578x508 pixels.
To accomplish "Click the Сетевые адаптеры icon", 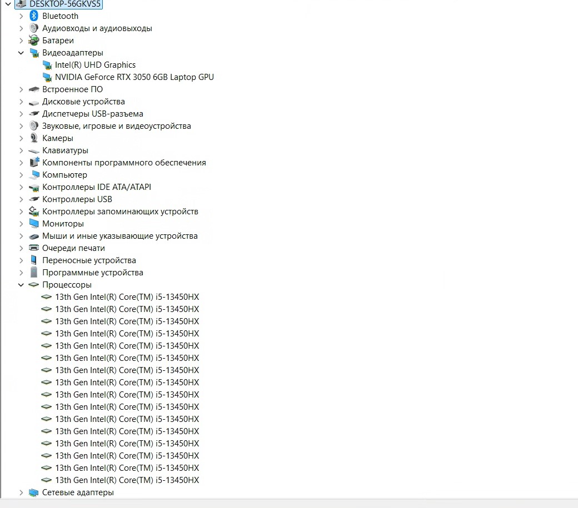I will pos(34,492).
